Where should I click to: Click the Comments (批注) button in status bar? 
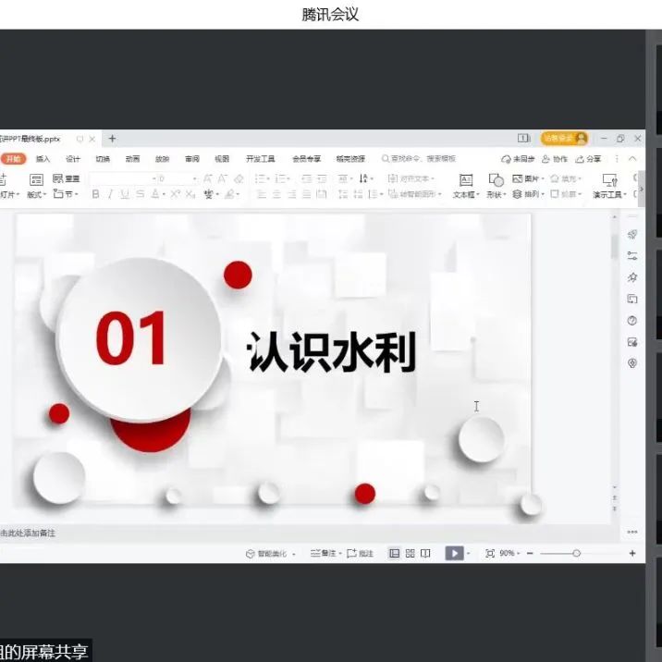pyautogui.click(x=362, y=553)
